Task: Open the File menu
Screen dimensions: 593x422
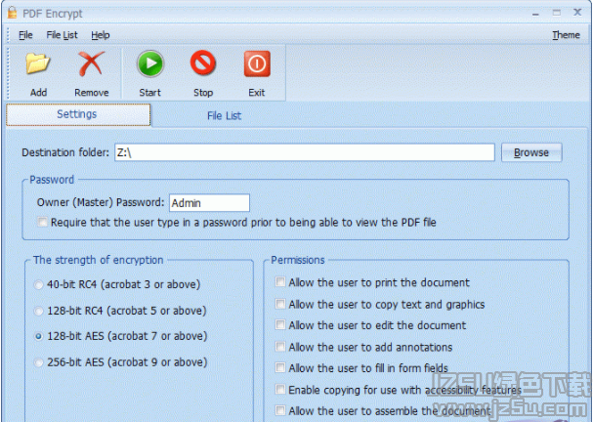Action: tap(25, 35)
